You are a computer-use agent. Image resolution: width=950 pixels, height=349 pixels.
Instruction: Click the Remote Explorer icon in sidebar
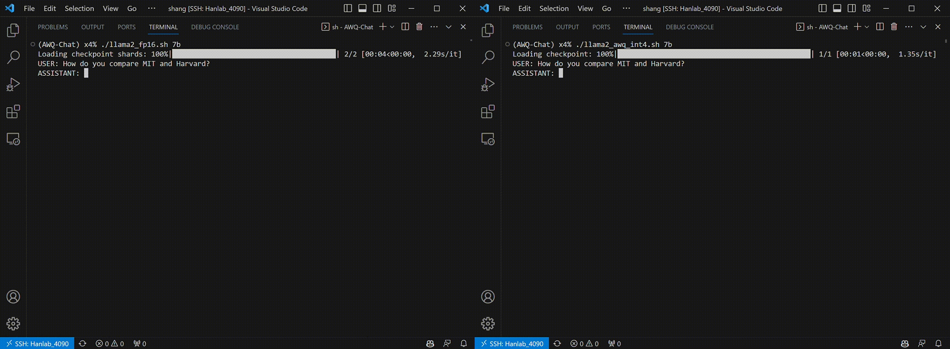click(13, 139)
